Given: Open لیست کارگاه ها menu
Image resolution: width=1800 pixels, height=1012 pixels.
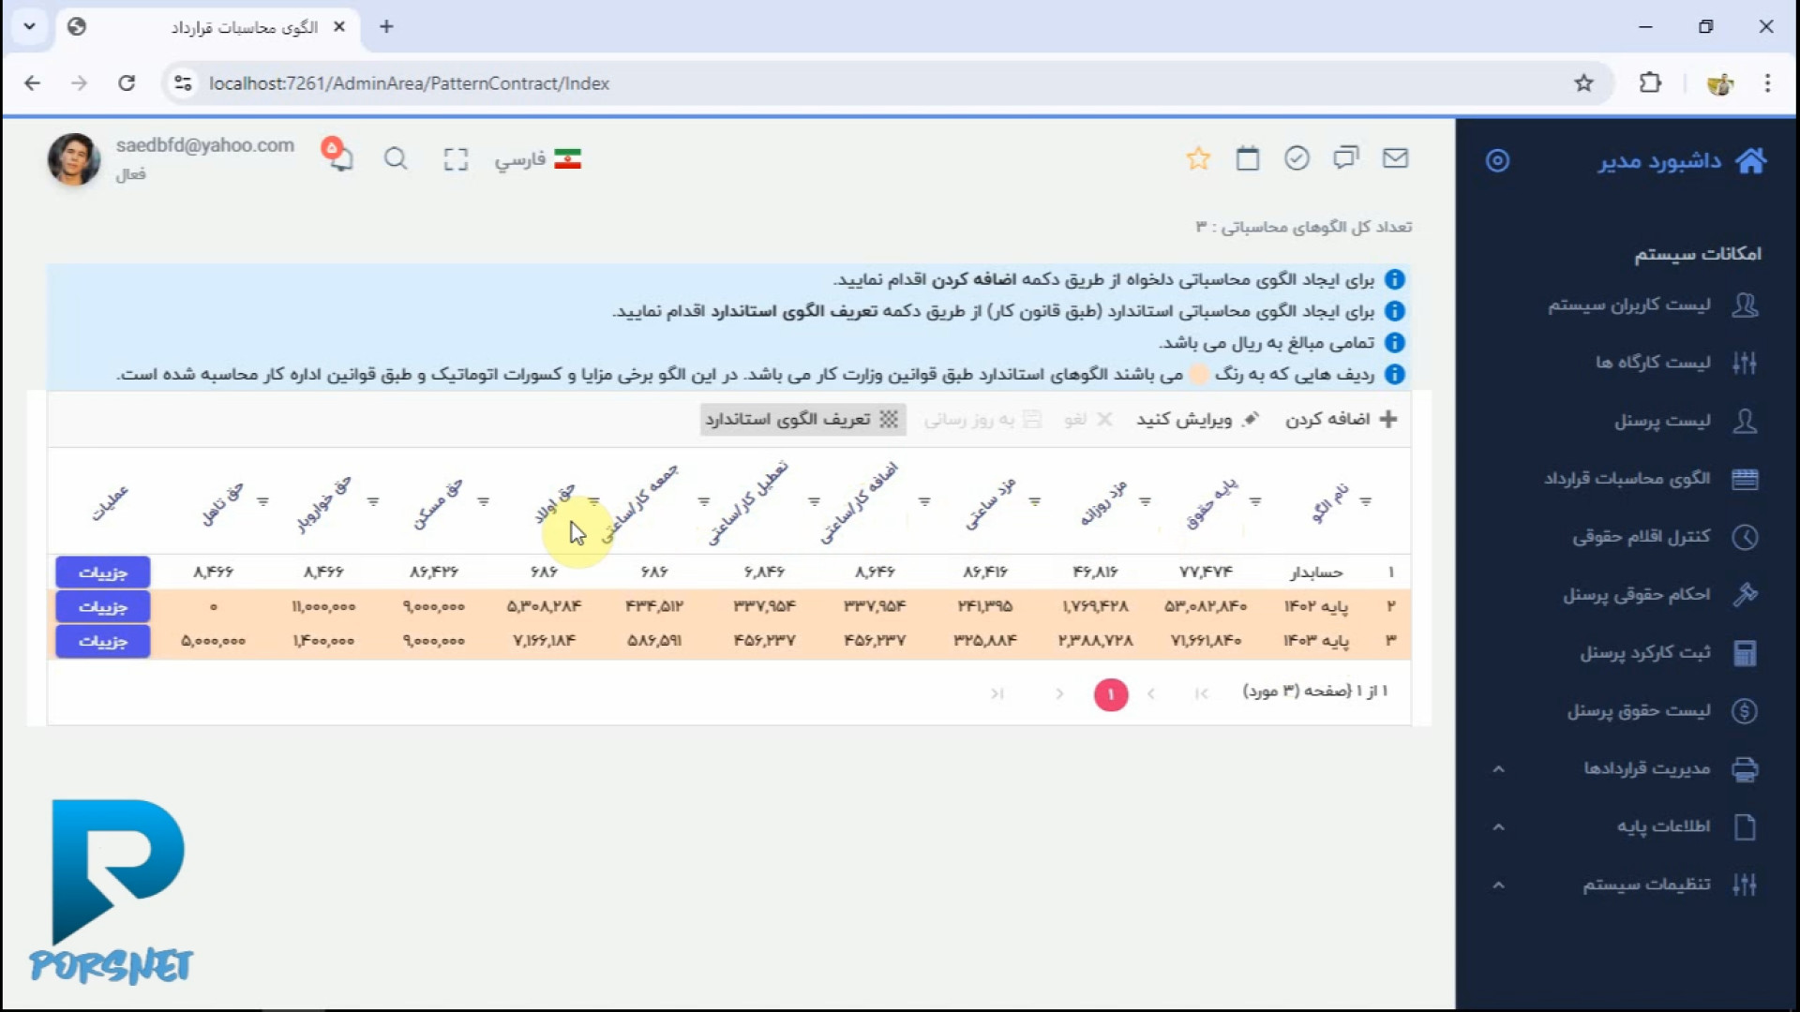Looking at the screenshot, I should click(x=1675, y=363).
